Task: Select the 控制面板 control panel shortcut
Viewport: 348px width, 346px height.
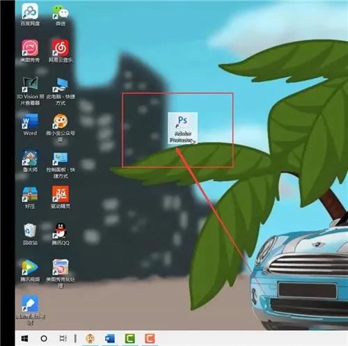Action: click(61, 165)
